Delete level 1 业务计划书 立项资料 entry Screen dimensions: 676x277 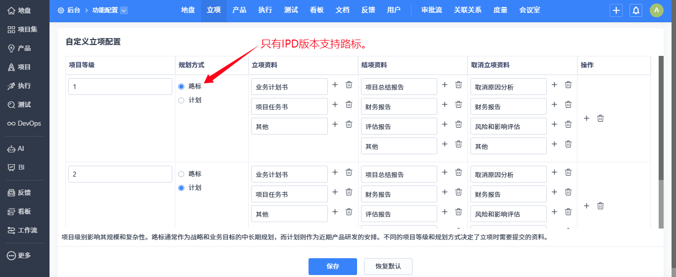(x=349, y=85)
